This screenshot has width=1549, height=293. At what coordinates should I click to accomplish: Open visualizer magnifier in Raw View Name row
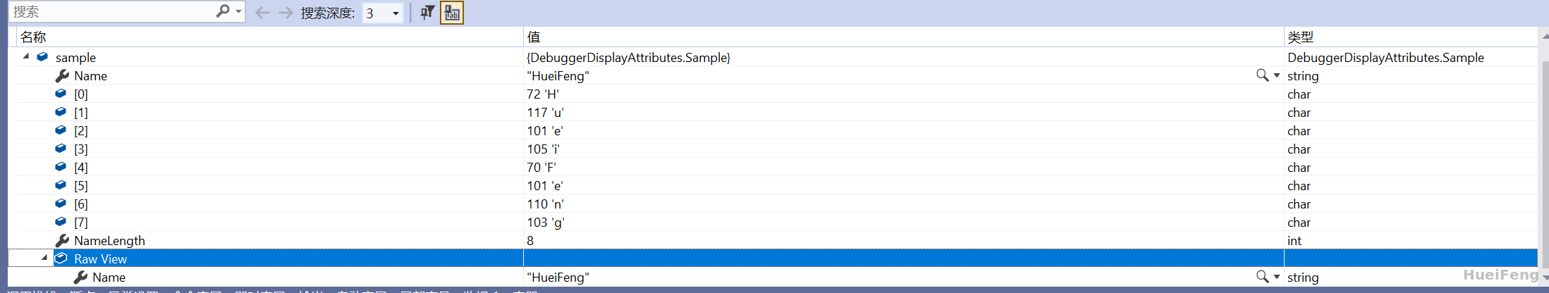point(1262,276)
